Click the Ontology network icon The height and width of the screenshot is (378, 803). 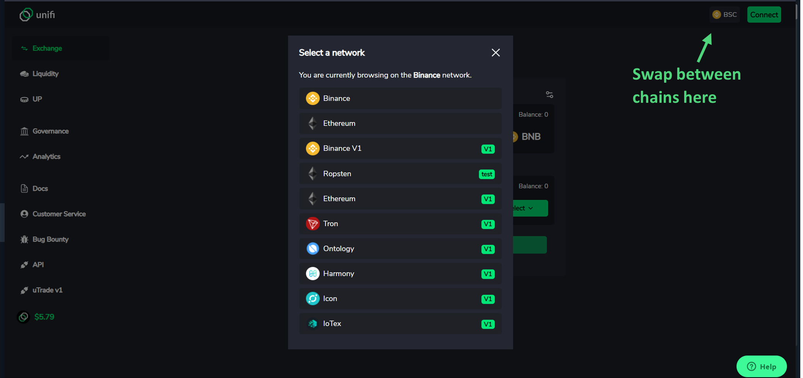point(313,249)
